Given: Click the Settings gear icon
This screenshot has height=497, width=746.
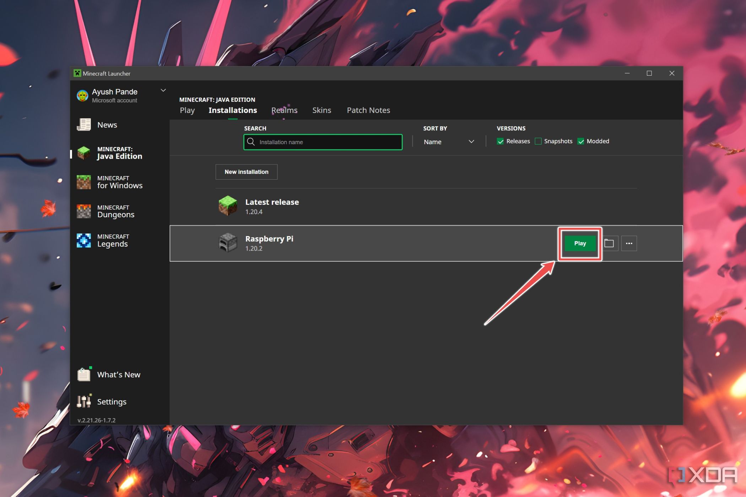Looking at the screenshot, I should click(86, 401).
